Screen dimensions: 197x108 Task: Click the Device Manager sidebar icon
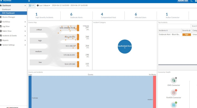click(1, 17)
